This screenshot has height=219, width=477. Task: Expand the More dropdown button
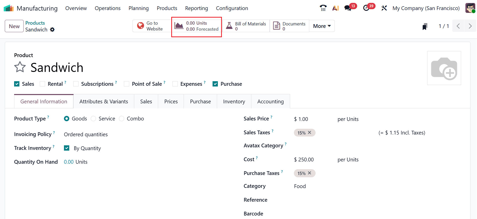click(322, 26)
